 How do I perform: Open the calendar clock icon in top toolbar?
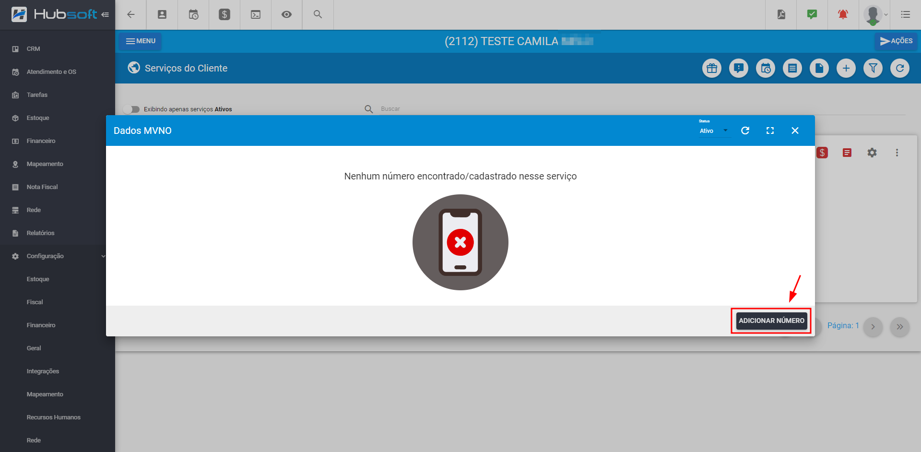click(x=193, y=14)
